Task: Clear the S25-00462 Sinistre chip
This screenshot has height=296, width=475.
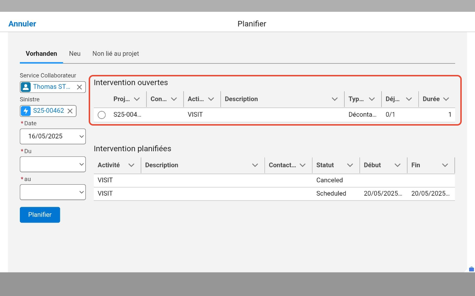Action: (x=70, y=111)
